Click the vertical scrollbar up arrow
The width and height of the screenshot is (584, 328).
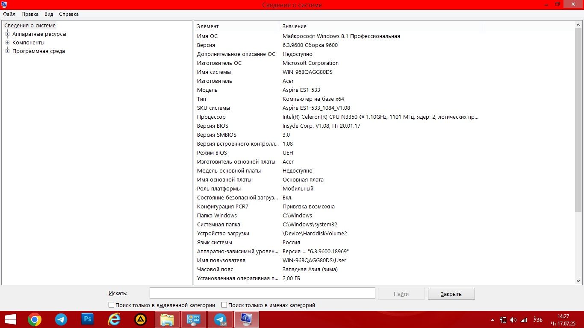(578, 25)
